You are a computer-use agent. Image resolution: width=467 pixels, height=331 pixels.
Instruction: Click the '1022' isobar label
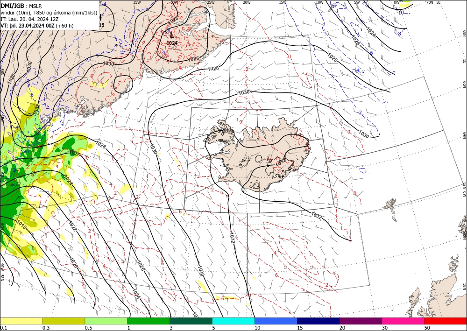(73, 226)
